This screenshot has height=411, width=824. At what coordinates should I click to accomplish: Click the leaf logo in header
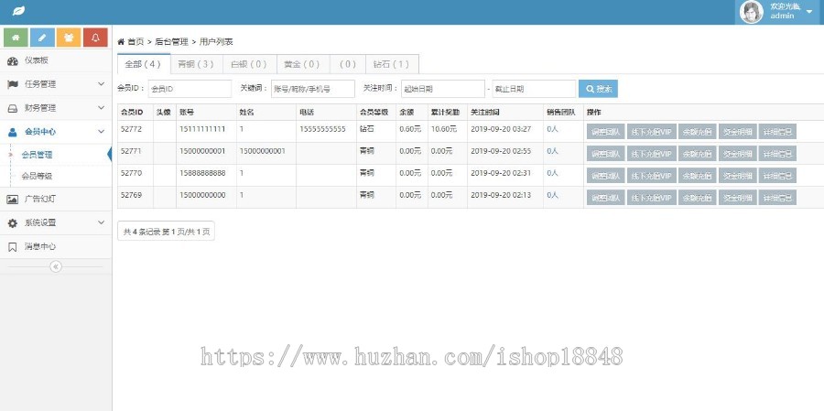click(x=18, y=11)
